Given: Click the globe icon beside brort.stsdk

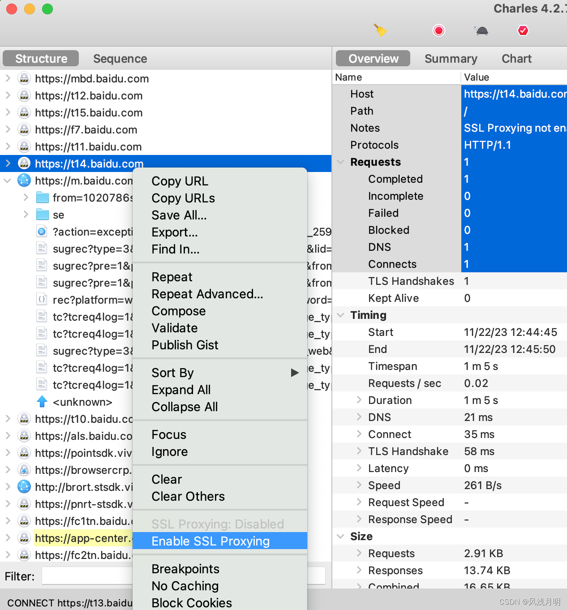Looking at the screenshot, I should (x=24, y=487).
